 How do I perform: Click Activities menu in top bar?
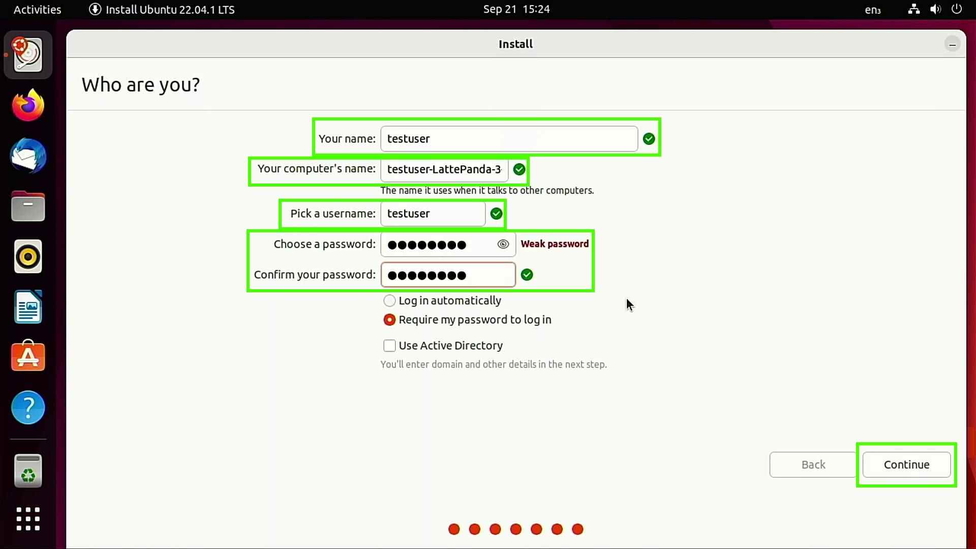[x=37, y=9]
